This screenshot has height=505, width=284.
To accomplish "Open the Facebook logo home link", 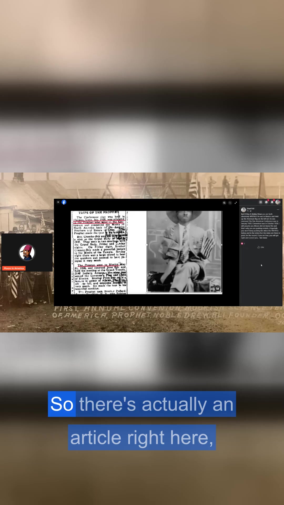I will point(64,202).
